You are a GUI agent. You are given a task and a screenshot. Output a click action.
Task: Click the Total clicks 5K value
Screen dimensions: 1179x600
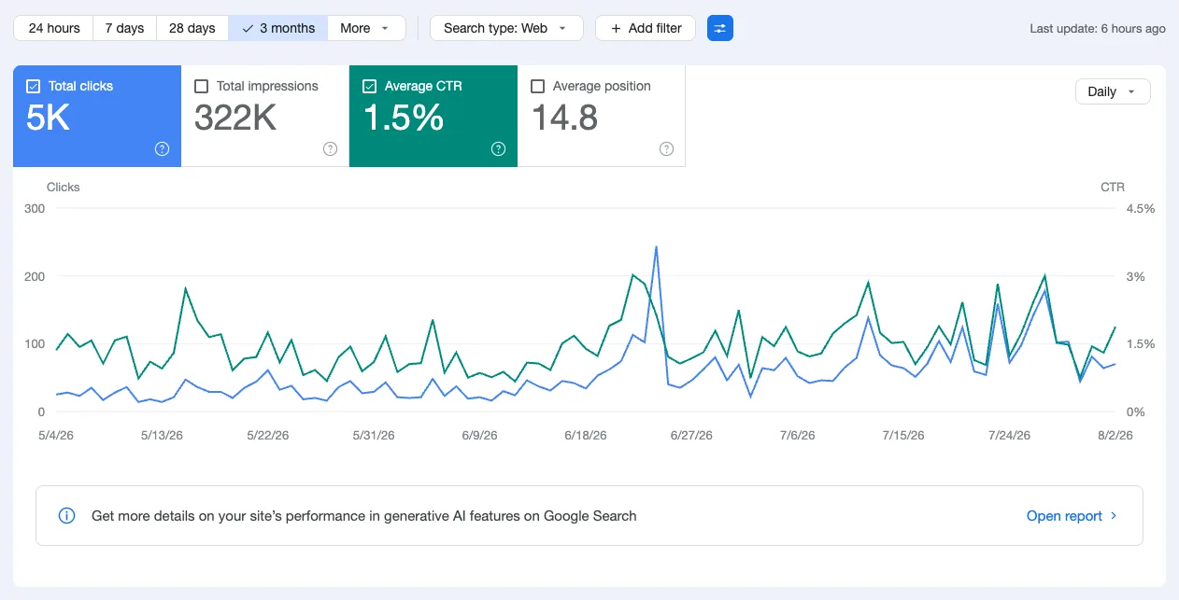49,119
